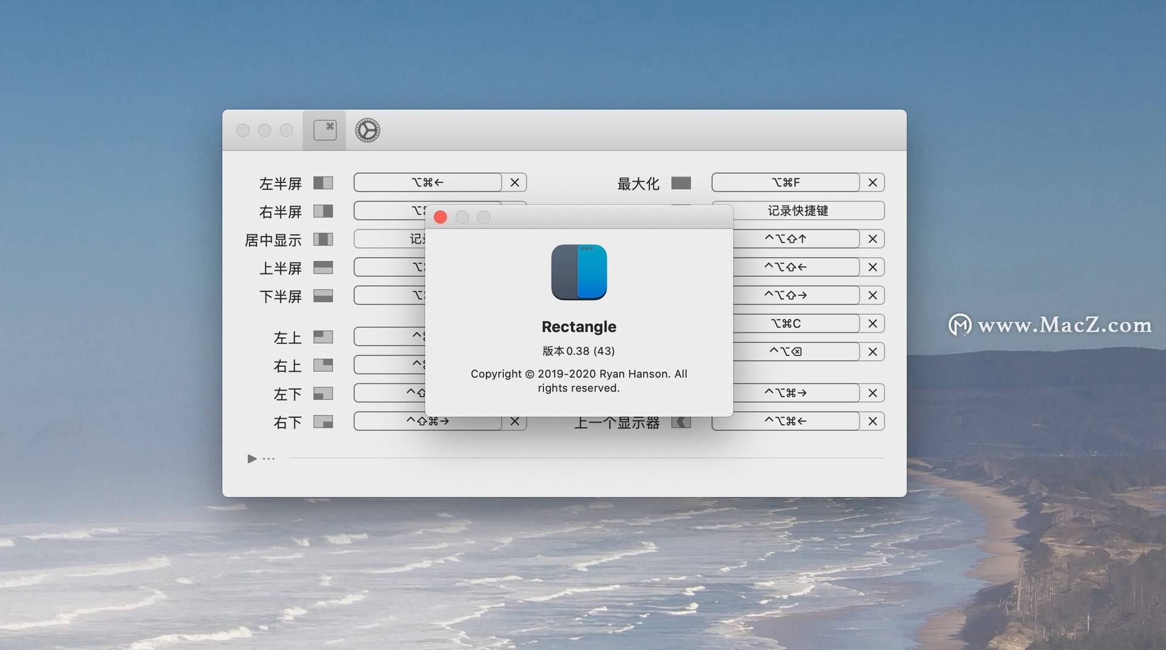
Task: Click the 左上 label
Action: pos(288,337)
